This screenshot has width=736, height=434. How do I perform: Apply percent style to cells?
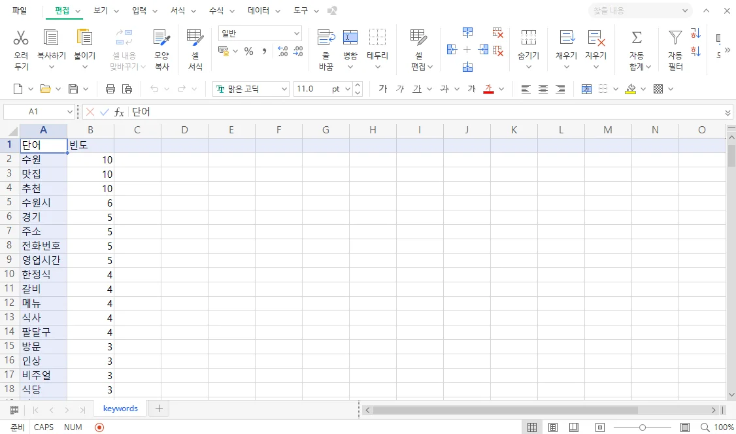click(x=249, y=51)
